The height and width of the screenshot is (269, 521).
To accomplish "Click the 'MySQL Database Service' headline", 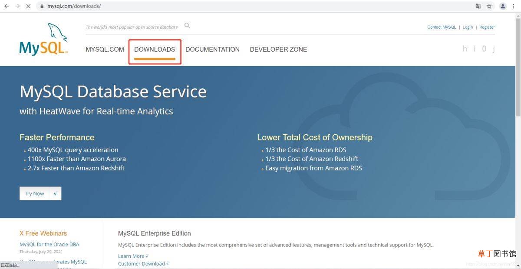I will (x=113, y=92).
